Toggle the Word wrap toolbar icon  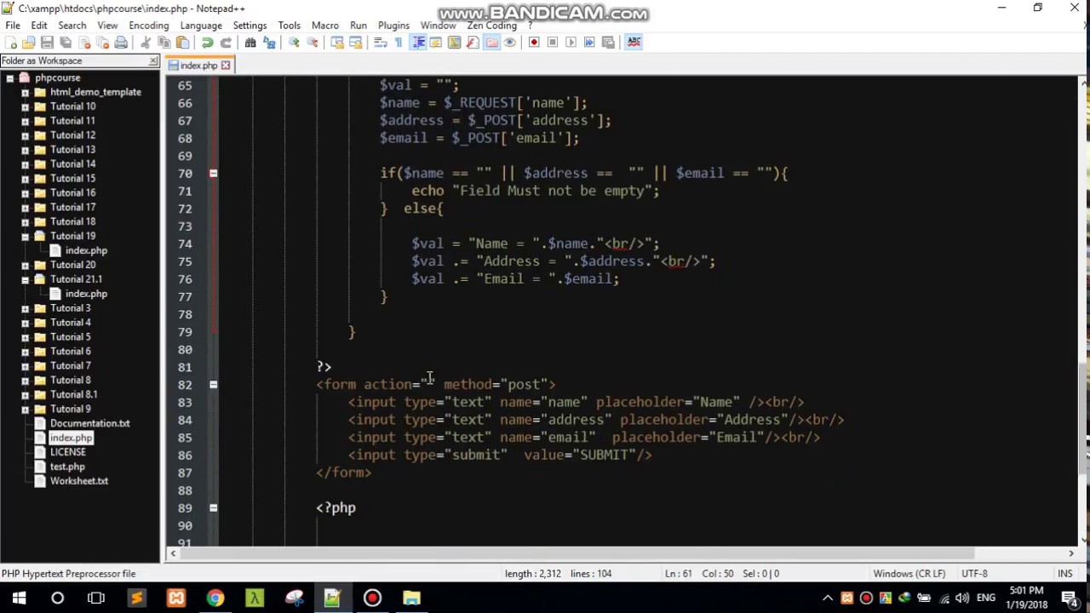pos(381,43)
